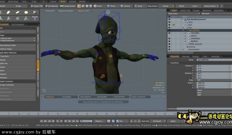Click the Sculpt button

point(18,6)
